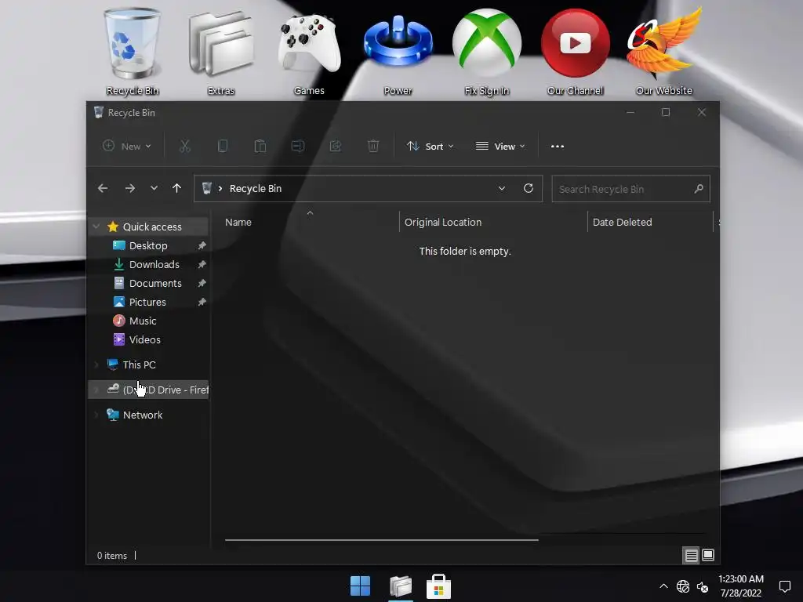The height and width of the screenshot is (602, 803).
Task: Click the search magnifier icon
Action: 699,189
